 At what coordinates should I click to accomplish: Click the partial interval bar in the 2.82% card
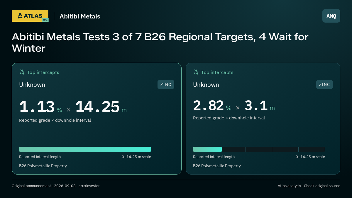[207, 149]
